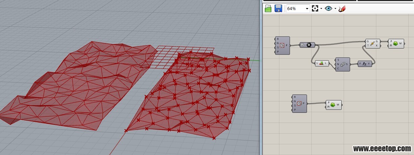Click the zoom extents icon in the canvas toolbar

(x=315, y=8)
